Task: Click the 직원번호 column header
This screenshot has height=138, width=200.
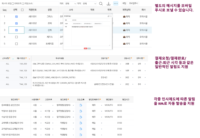Action: tap(33, 10)
